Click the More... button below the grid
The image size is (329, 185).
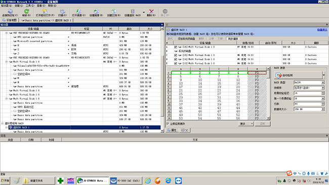246,124
